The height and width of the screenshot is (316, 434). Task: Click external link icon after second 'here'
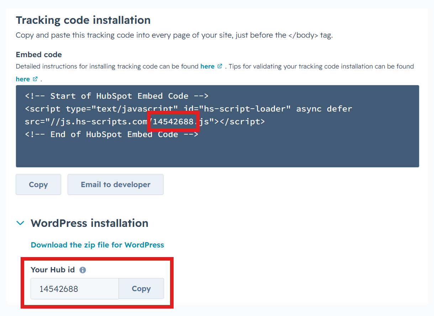pyautogui.click(x=35, y=79)
